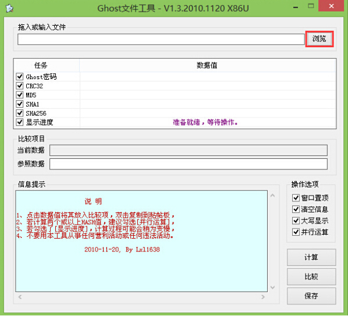Click the 参照数据 reference input field
348x316 pixels.
pos(188,164)
